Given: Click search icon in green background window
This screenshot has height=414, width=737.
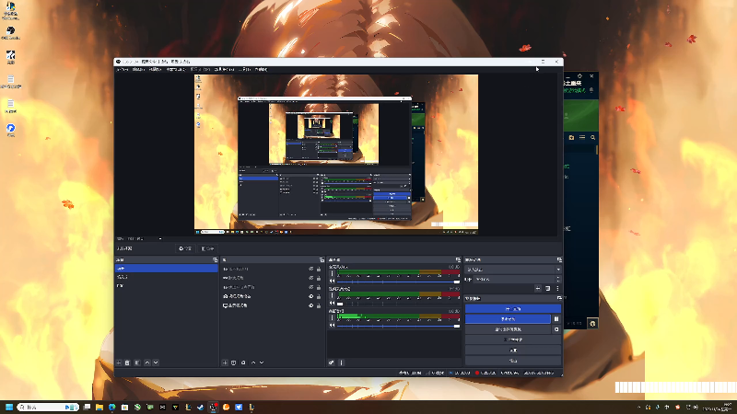Looking at the screenshot, I should pos(592,137).
